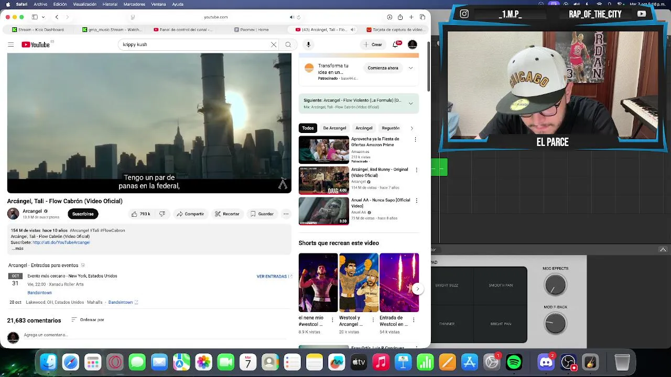Click the Guardar button
Screen dimensions: 671x377
point(262,214)
